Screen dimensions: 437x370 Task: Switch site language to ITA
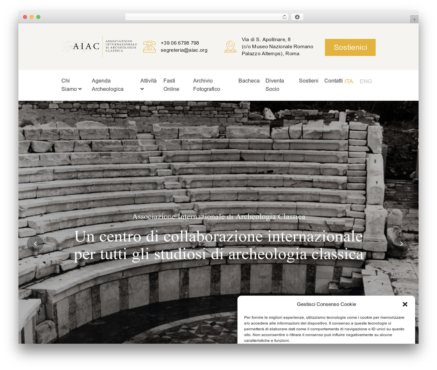coord(349,81)
